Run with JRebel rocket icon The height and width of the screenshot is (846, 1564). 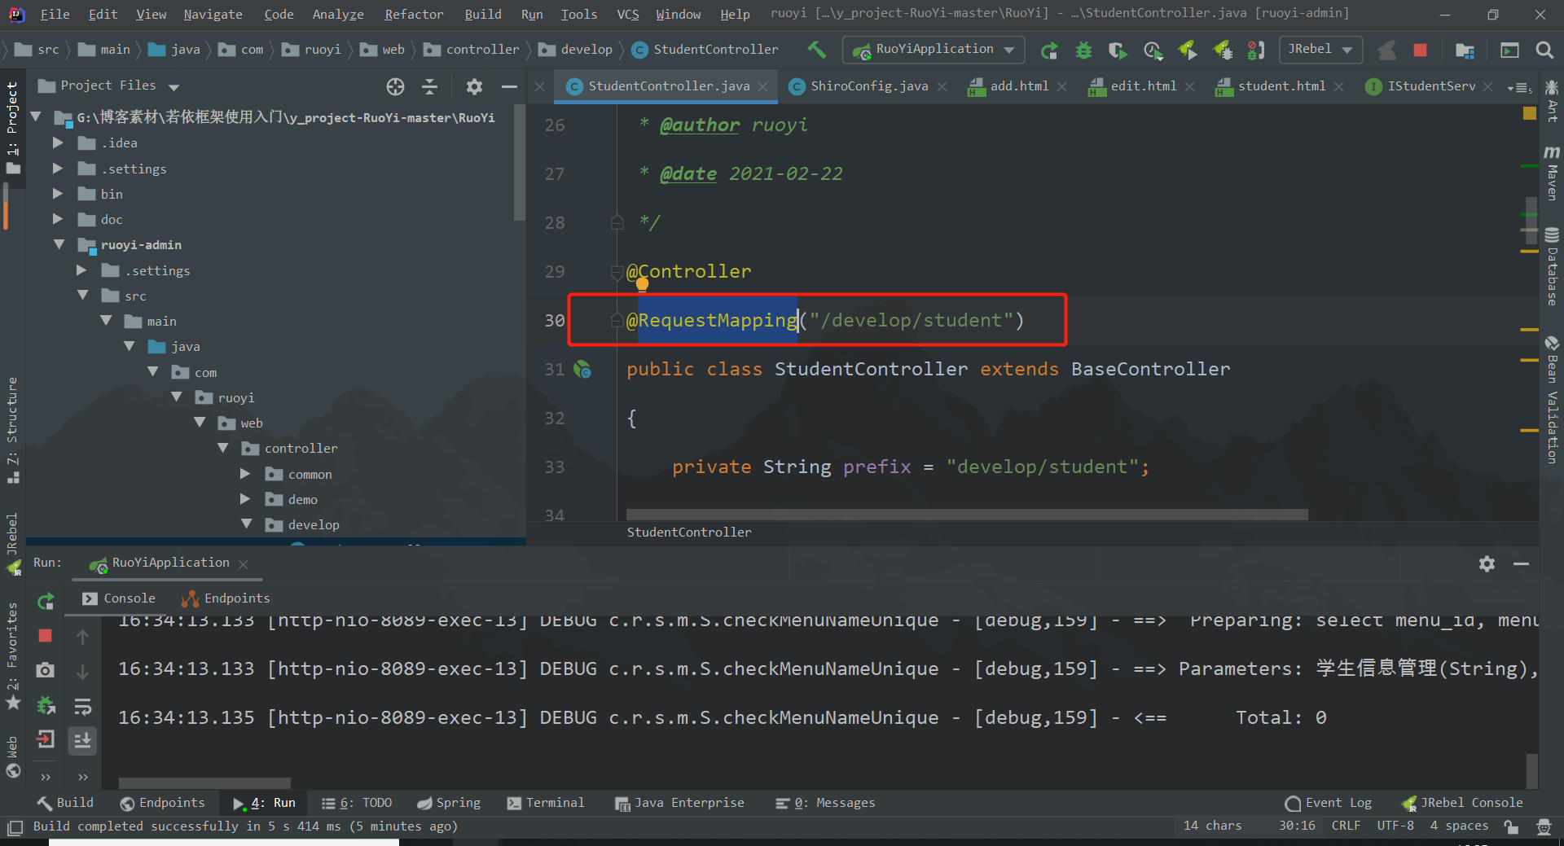click(x=1188, y=50)
